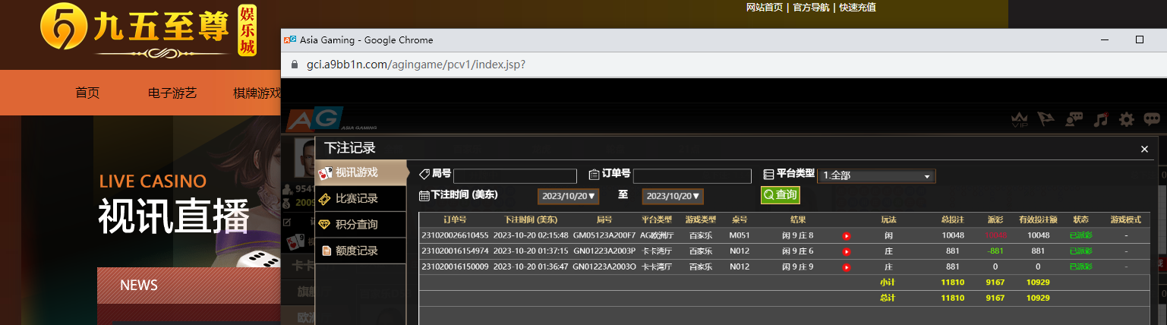The height and width of the screenshot is (325, 1167).
Task: Click the 订单号 input field
Action: [692, 176]
